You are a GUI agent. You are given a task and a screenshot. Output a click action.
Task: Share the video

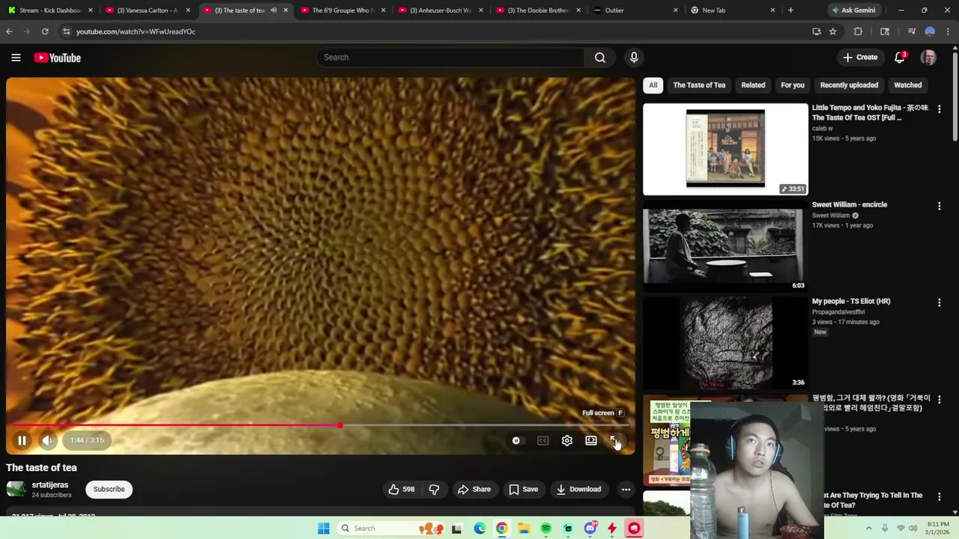pyautogui.click(x=474, y=490)
